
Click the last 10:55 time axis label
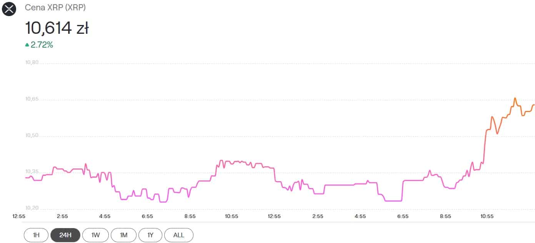point(487,217)
